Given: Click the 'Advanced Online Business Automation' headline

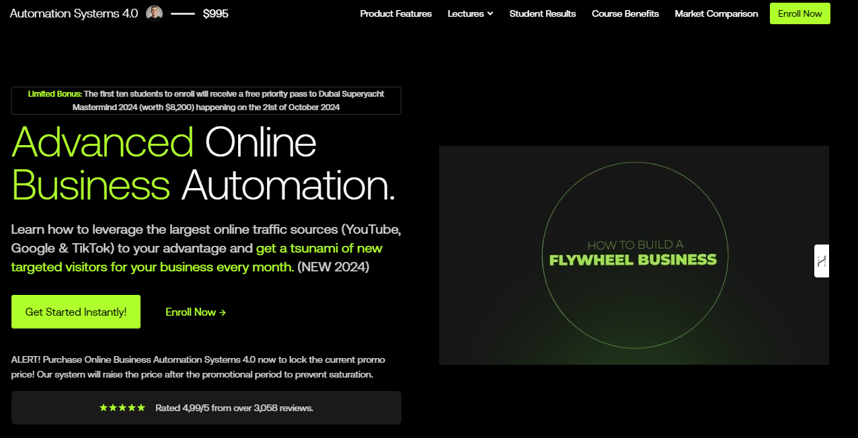Looking at the screenshot, I should [203, 163].
